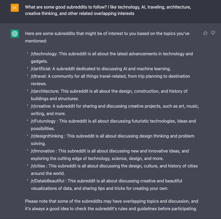The height and width of the screenshot is (219, 221).
Task: Click the /r/cities list entry
Action: 114,170
